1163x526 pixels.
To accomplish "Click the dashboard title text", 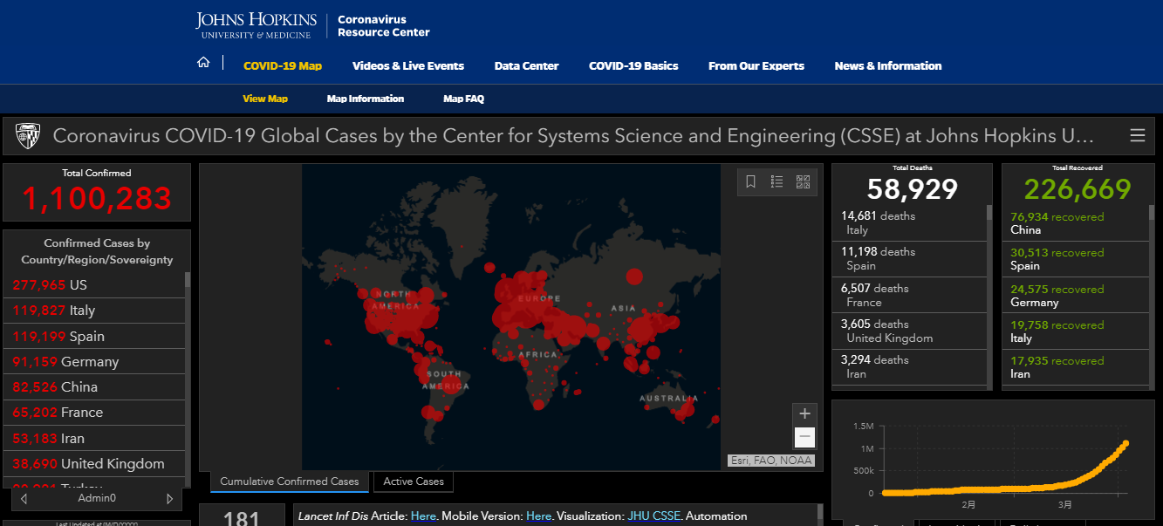I will pyautogui.click(x=573, y=136).
